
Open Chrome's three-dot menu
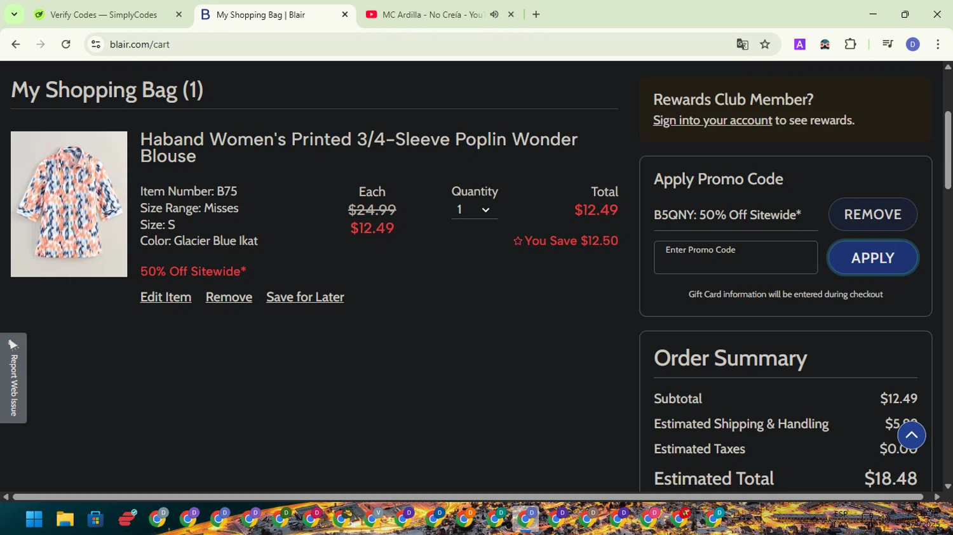coord(938,44)
